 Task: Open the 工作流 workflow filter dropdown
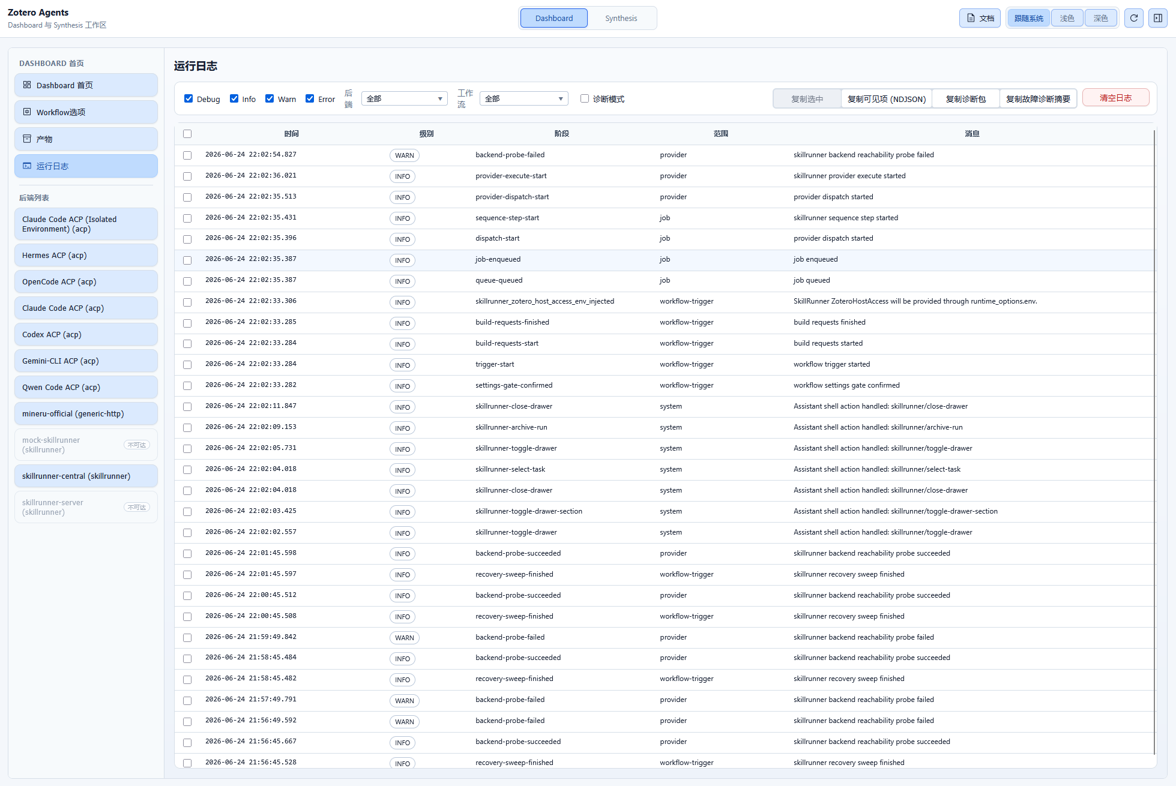(x=523, y=98)
